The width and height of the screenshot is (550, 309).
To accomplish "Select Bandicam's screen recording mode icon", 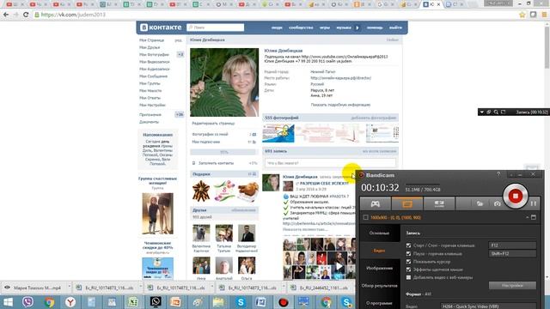I will 407,203.
